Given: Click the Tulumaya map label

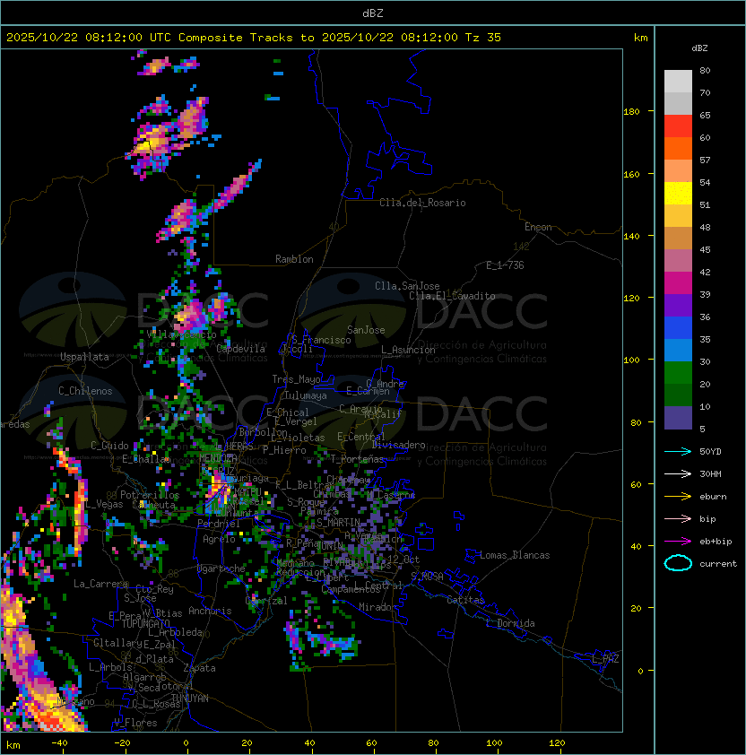Looking at the screenshot, I should point(306,395).
